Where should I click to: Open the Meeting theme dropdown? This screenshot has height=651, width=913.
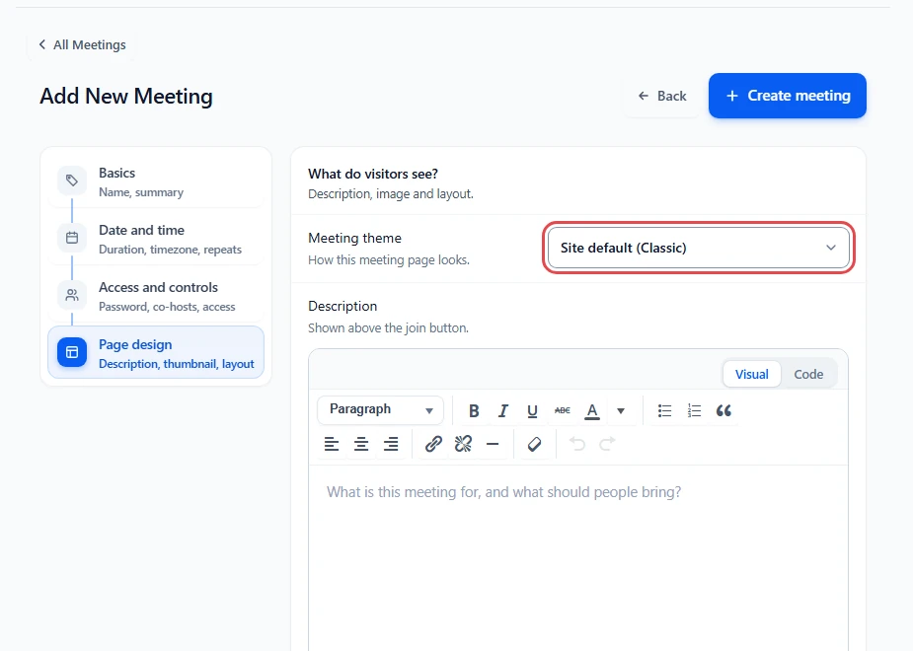(x=698, y=248)
